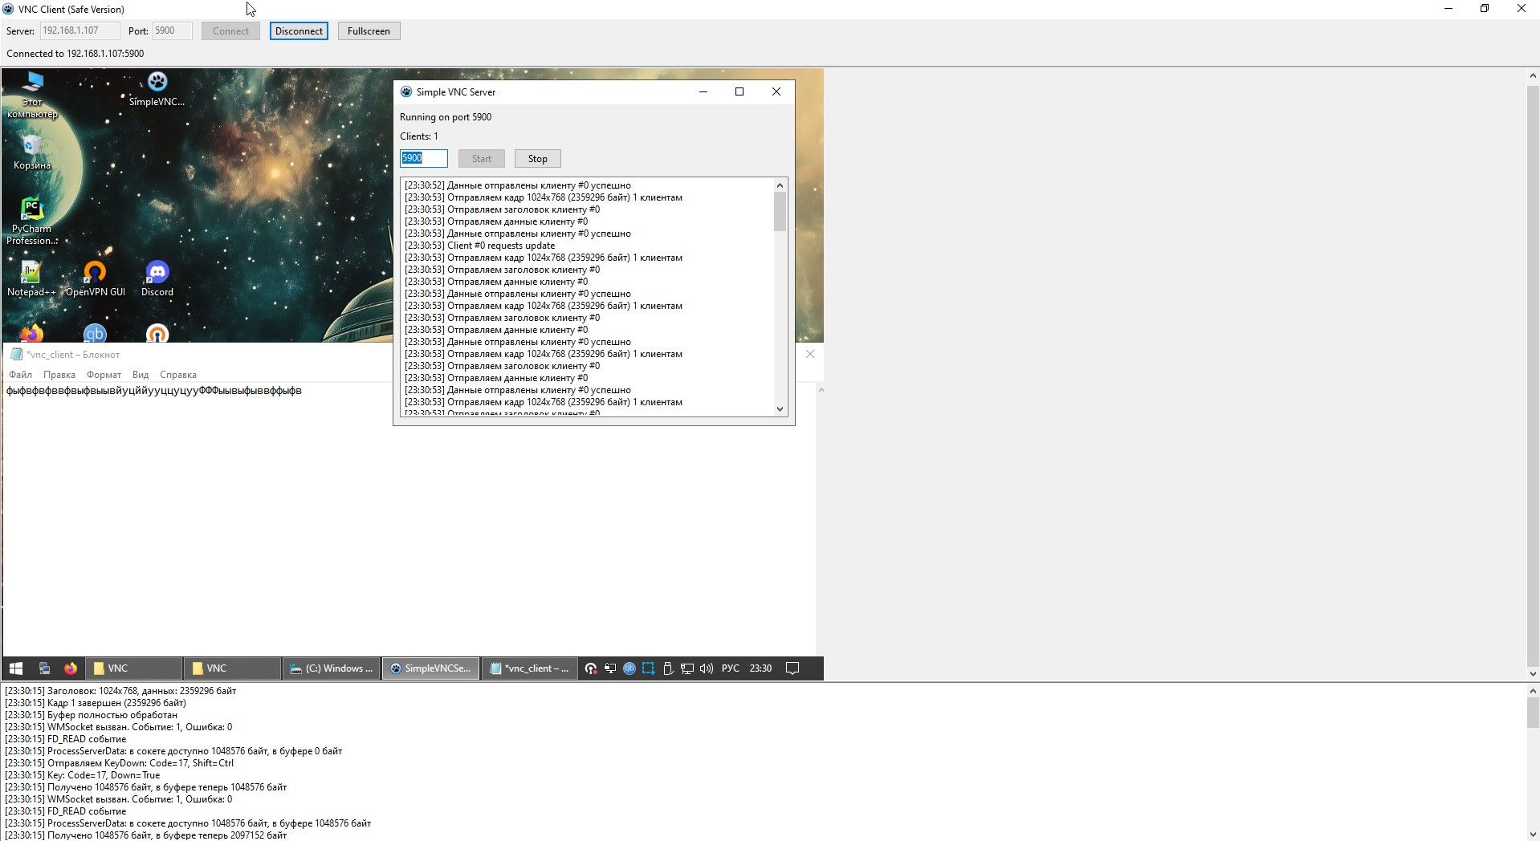Viewport: 1540px width, 841px height.
Task: Switch to the (C:) Windows taskbar window
Action: click(331, 668)
